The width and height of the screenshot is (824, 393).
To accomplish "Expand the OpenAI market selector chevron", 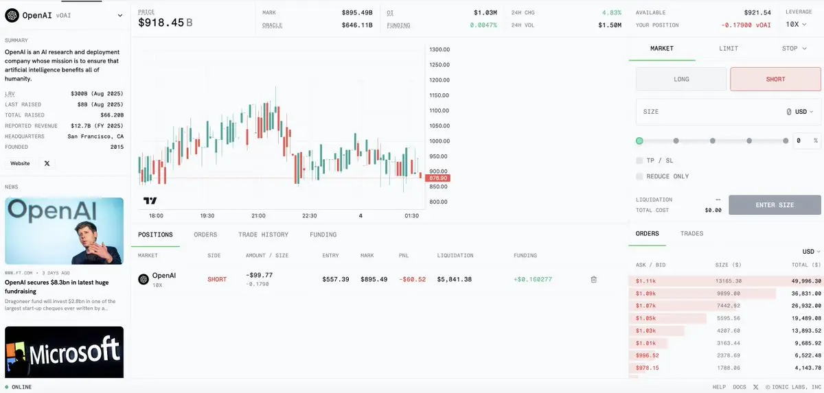I will click(120, 15).
